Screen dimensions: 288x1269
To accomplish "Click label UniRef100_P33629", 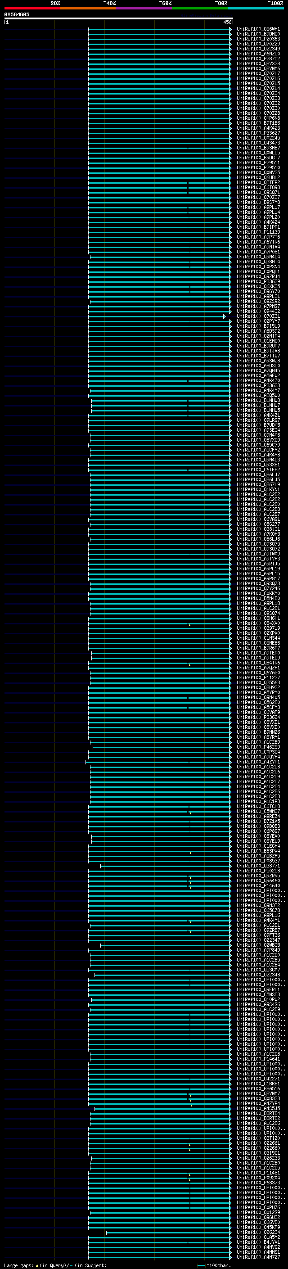I will 258,281.
